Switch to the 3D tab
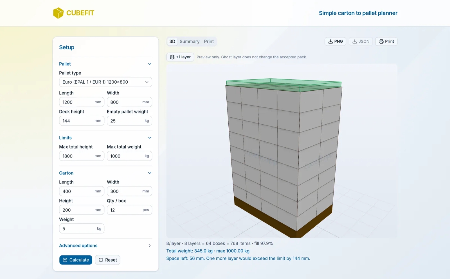The height and width of the screenshot is (279, 450). click(x=172, y=42)
